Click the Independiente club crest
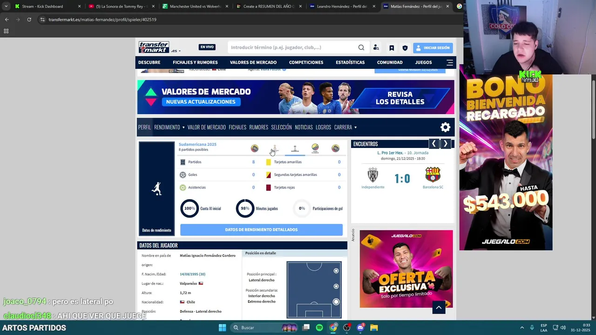This screenshot has height=335, width=596. click(373, 175)
